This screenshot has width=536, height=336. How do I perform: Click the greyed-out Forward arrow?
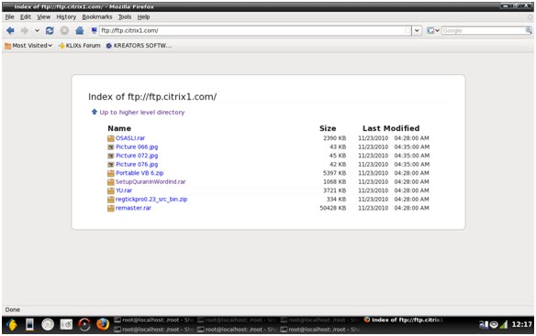click(24, 31)
